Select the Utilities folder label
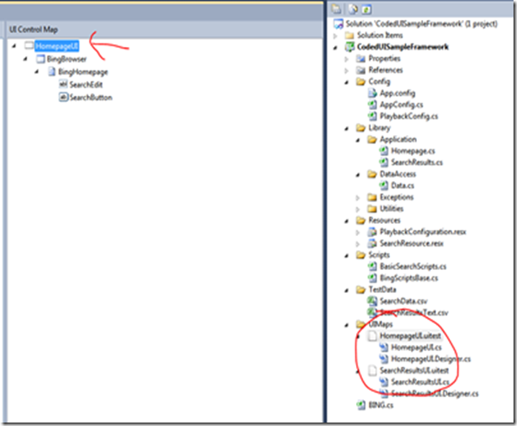Screen dimensions: 517x426 tap(392, 209)
